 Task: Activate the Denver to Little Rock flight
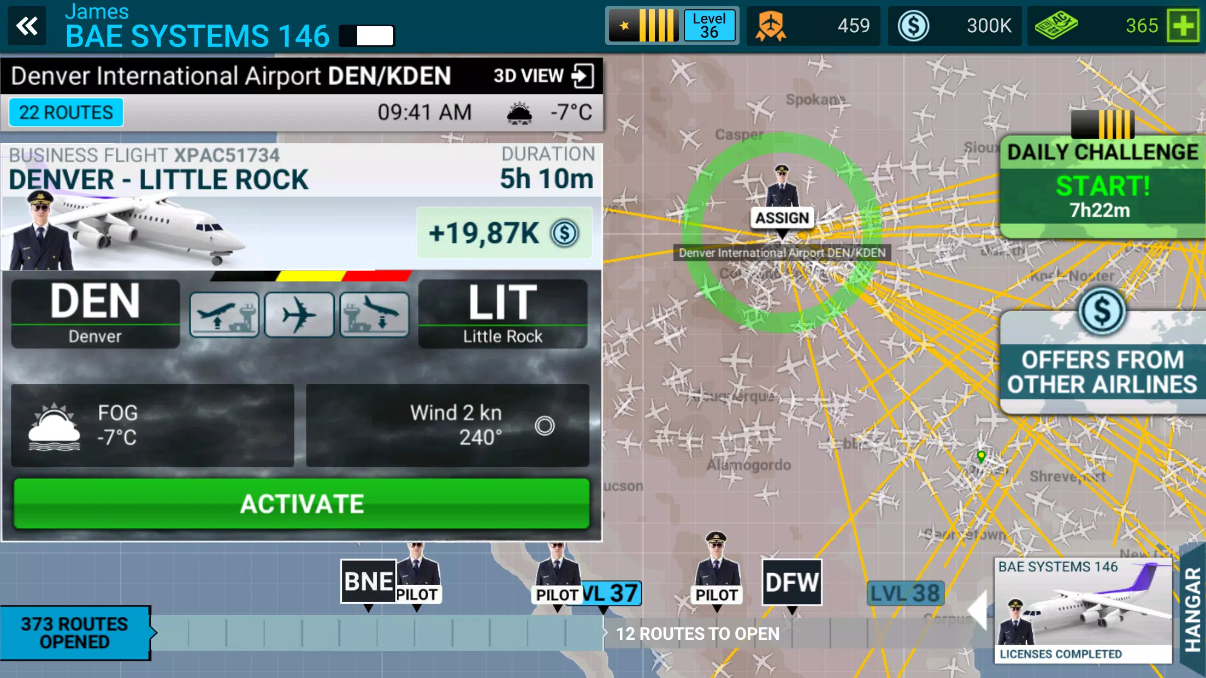pyautogui.click(x=303, y=503)
